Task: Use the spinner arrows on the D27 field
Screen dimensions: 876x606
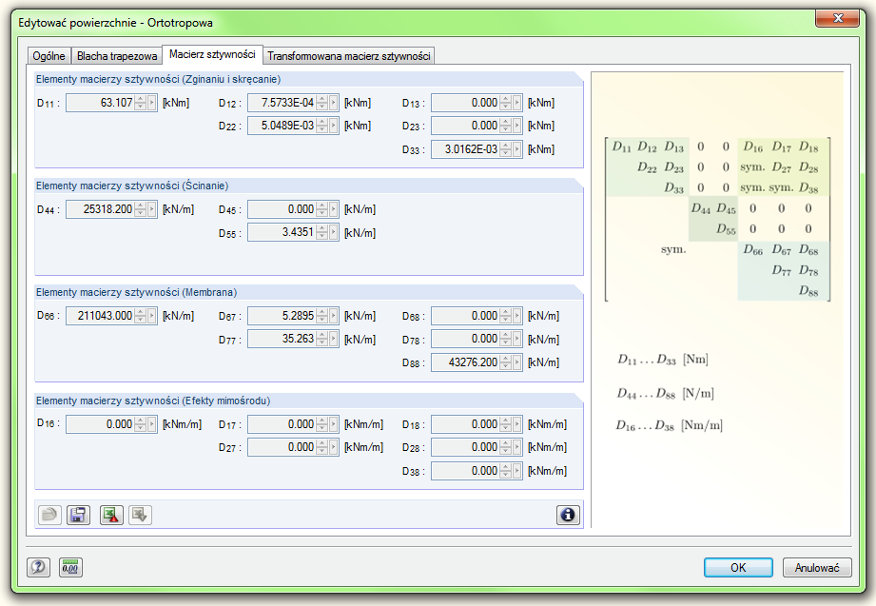Action: click(x=322, y=447)
